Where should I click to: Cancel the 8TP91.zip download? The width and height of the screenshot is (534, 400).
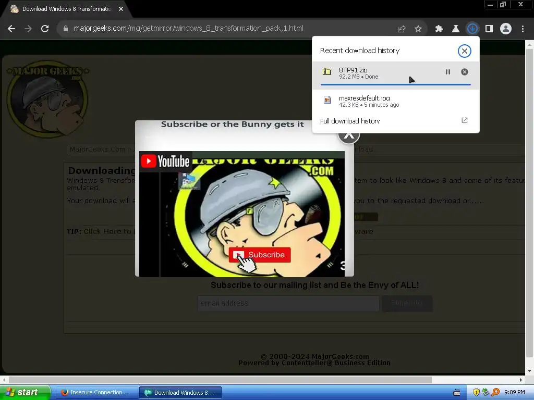click(465, 72)
